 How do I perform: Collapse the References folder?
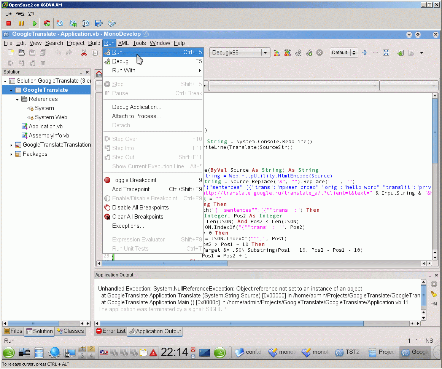pos(17,99)
